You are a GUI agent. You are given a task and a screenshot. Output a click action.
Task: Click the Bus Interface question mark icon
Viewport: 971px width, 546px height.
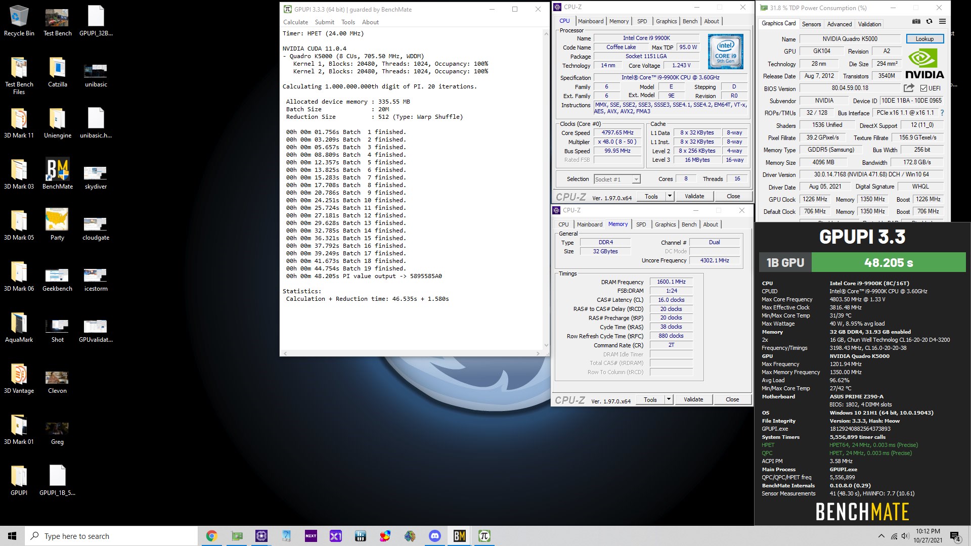pos(942,113)
